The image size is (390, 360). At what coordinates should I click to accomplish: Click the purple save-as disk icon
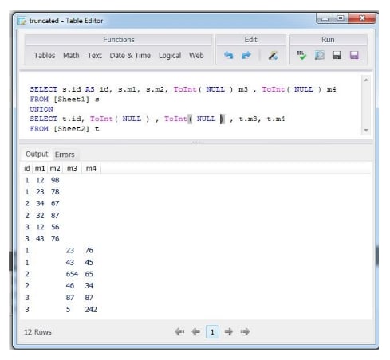354,55
